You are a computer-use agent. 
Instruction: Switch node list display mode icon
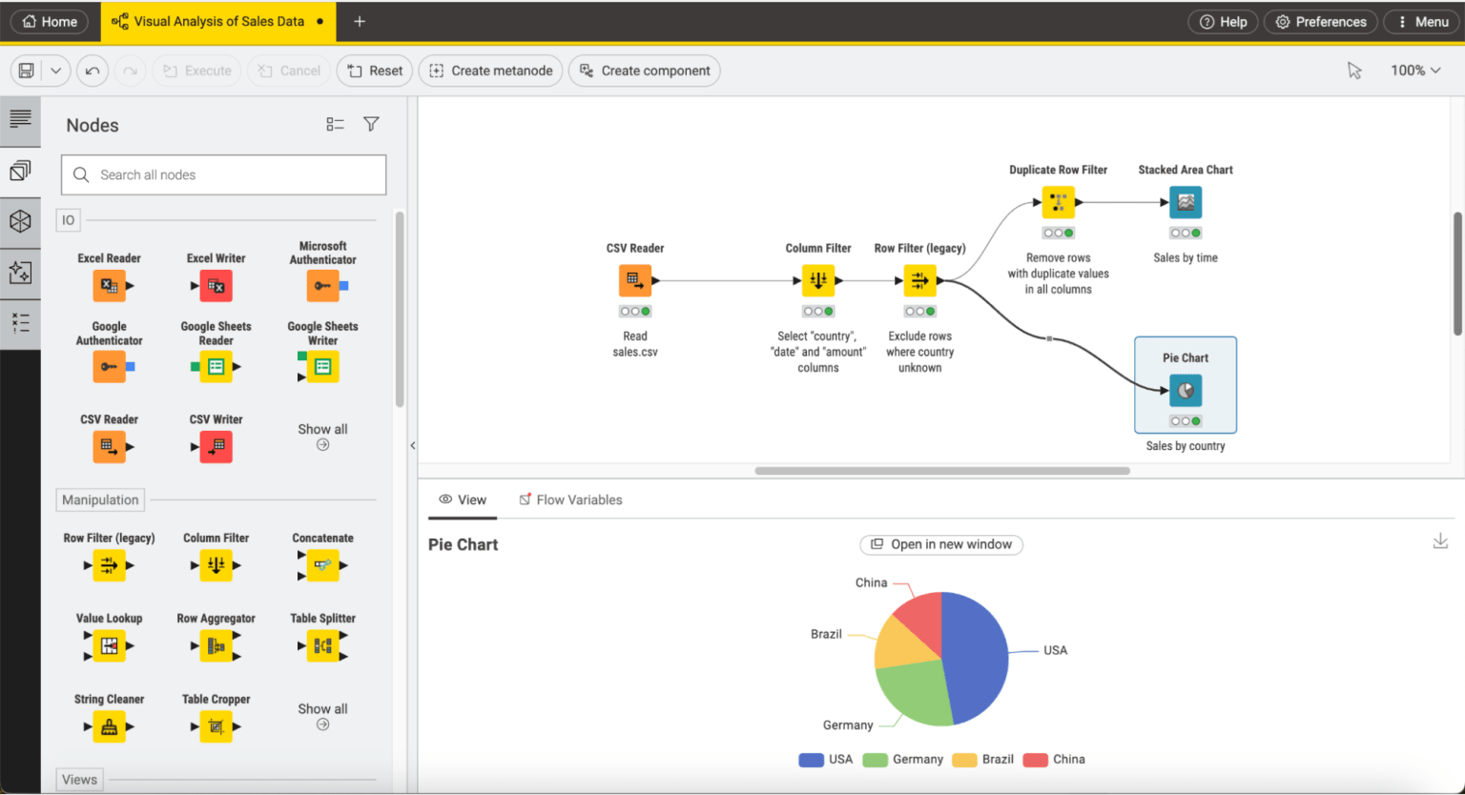pyautogui.click(x=335, y=124)
